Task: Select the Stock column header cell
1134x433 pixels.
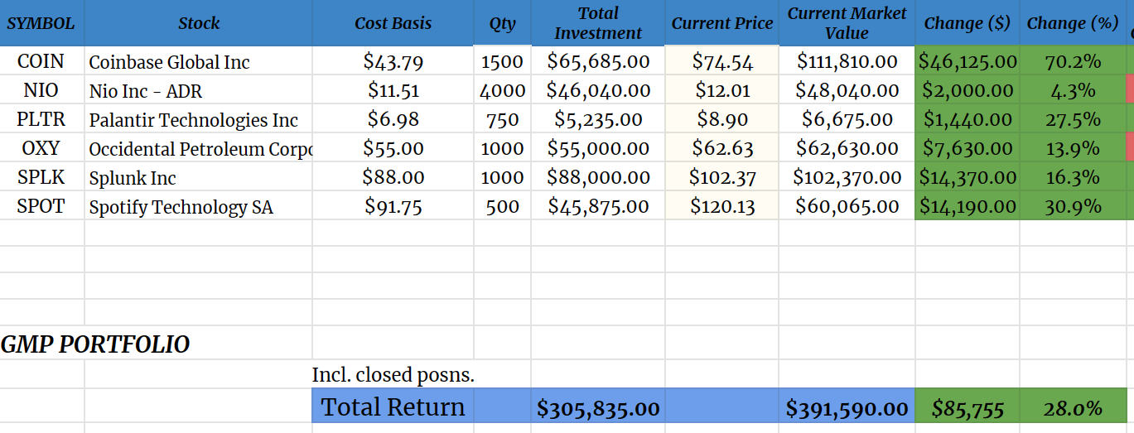Action: [x=199, y=23]
